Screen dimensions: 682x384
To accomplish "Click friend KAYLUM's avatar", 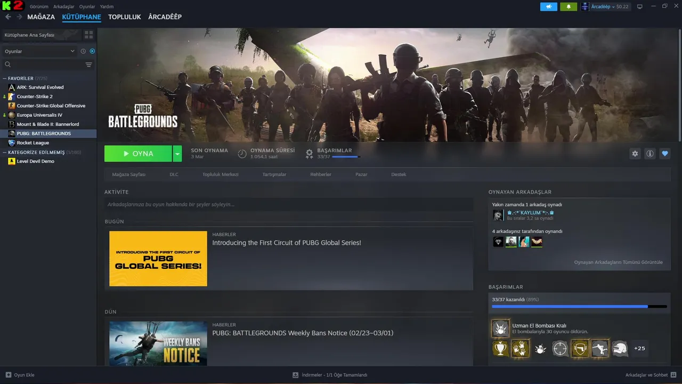I will 498,215.
